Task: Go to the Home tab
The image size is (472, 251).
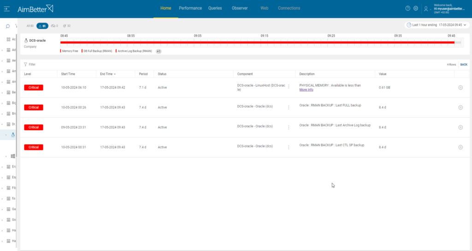Action: (x=165, y=8)
